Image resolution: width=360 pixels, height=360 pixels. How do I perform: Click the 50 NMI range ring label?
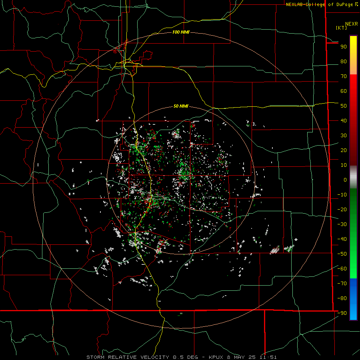[181, 106]
